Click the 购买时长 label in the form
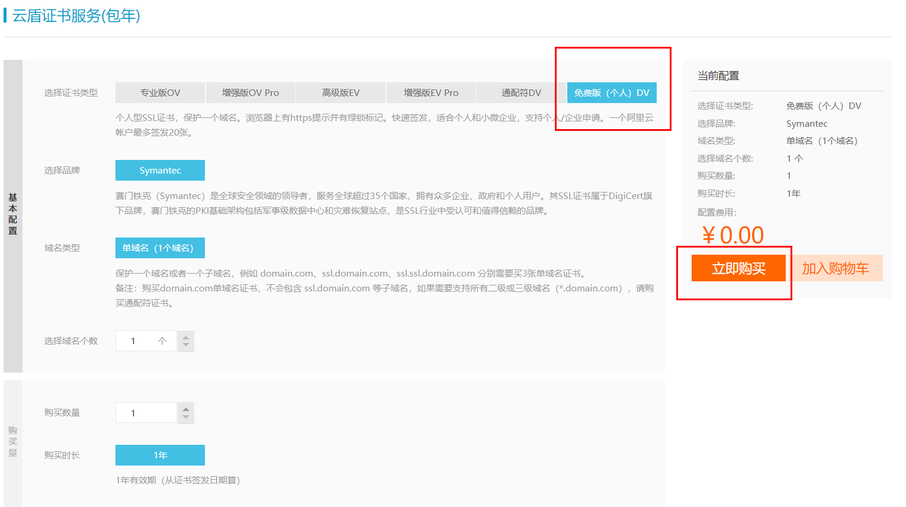The image size is (906, 507). click(x=62, y=455)
